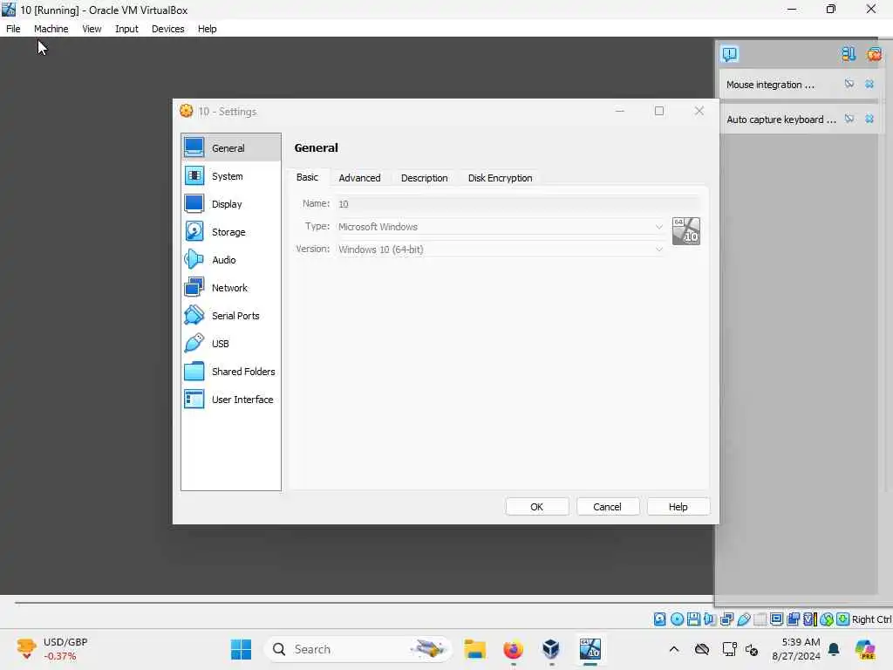Open File Explorer from the taskbar
This screenshot has width=893, height=670.
[x=474, y=649]
